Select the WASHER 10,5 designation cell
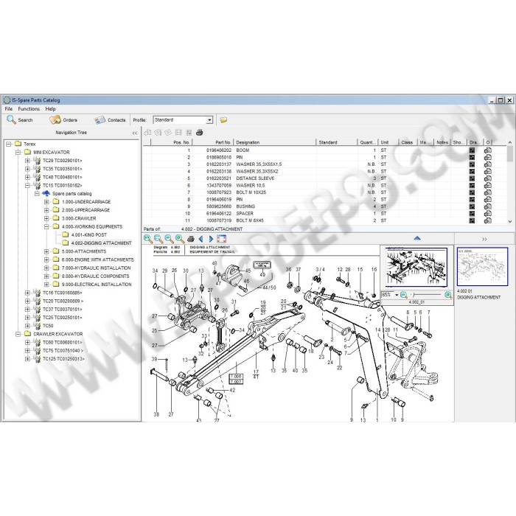The image size is (516, 516). tap(251, 186)
